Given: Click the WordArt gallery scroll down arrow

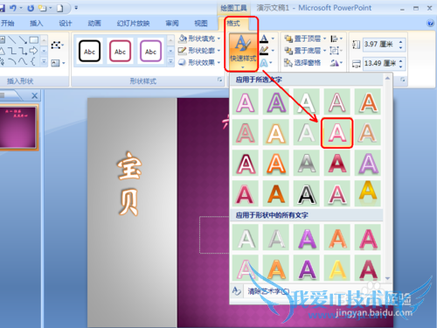Looking at the screenshot, I should click(x=387, y=278).
